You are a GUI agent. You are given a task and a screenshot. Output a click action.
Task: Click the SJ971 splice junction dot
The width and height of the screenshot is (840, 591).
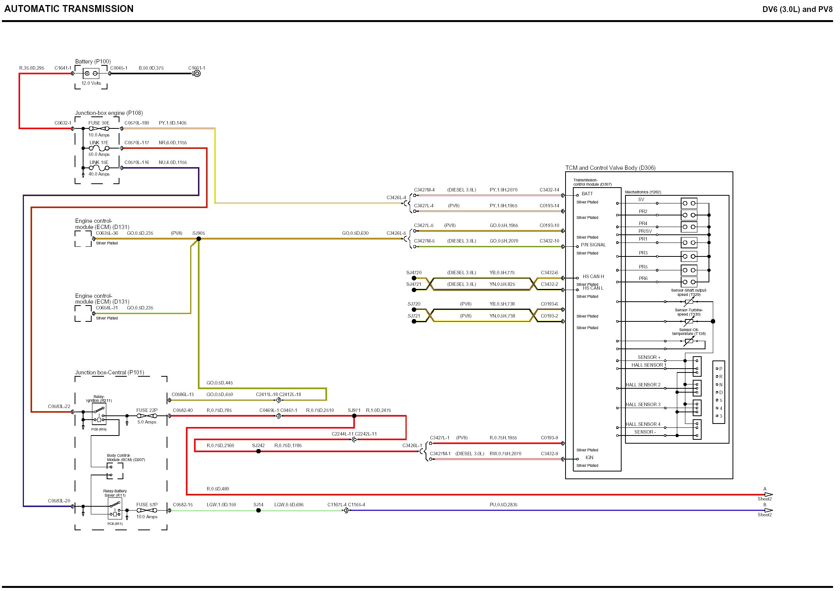click(354, 416)
